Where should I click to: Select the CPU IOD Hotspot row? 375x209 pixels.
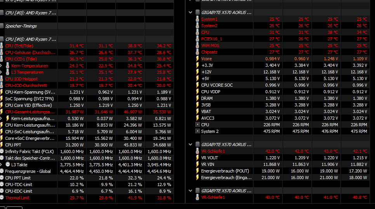87,79
